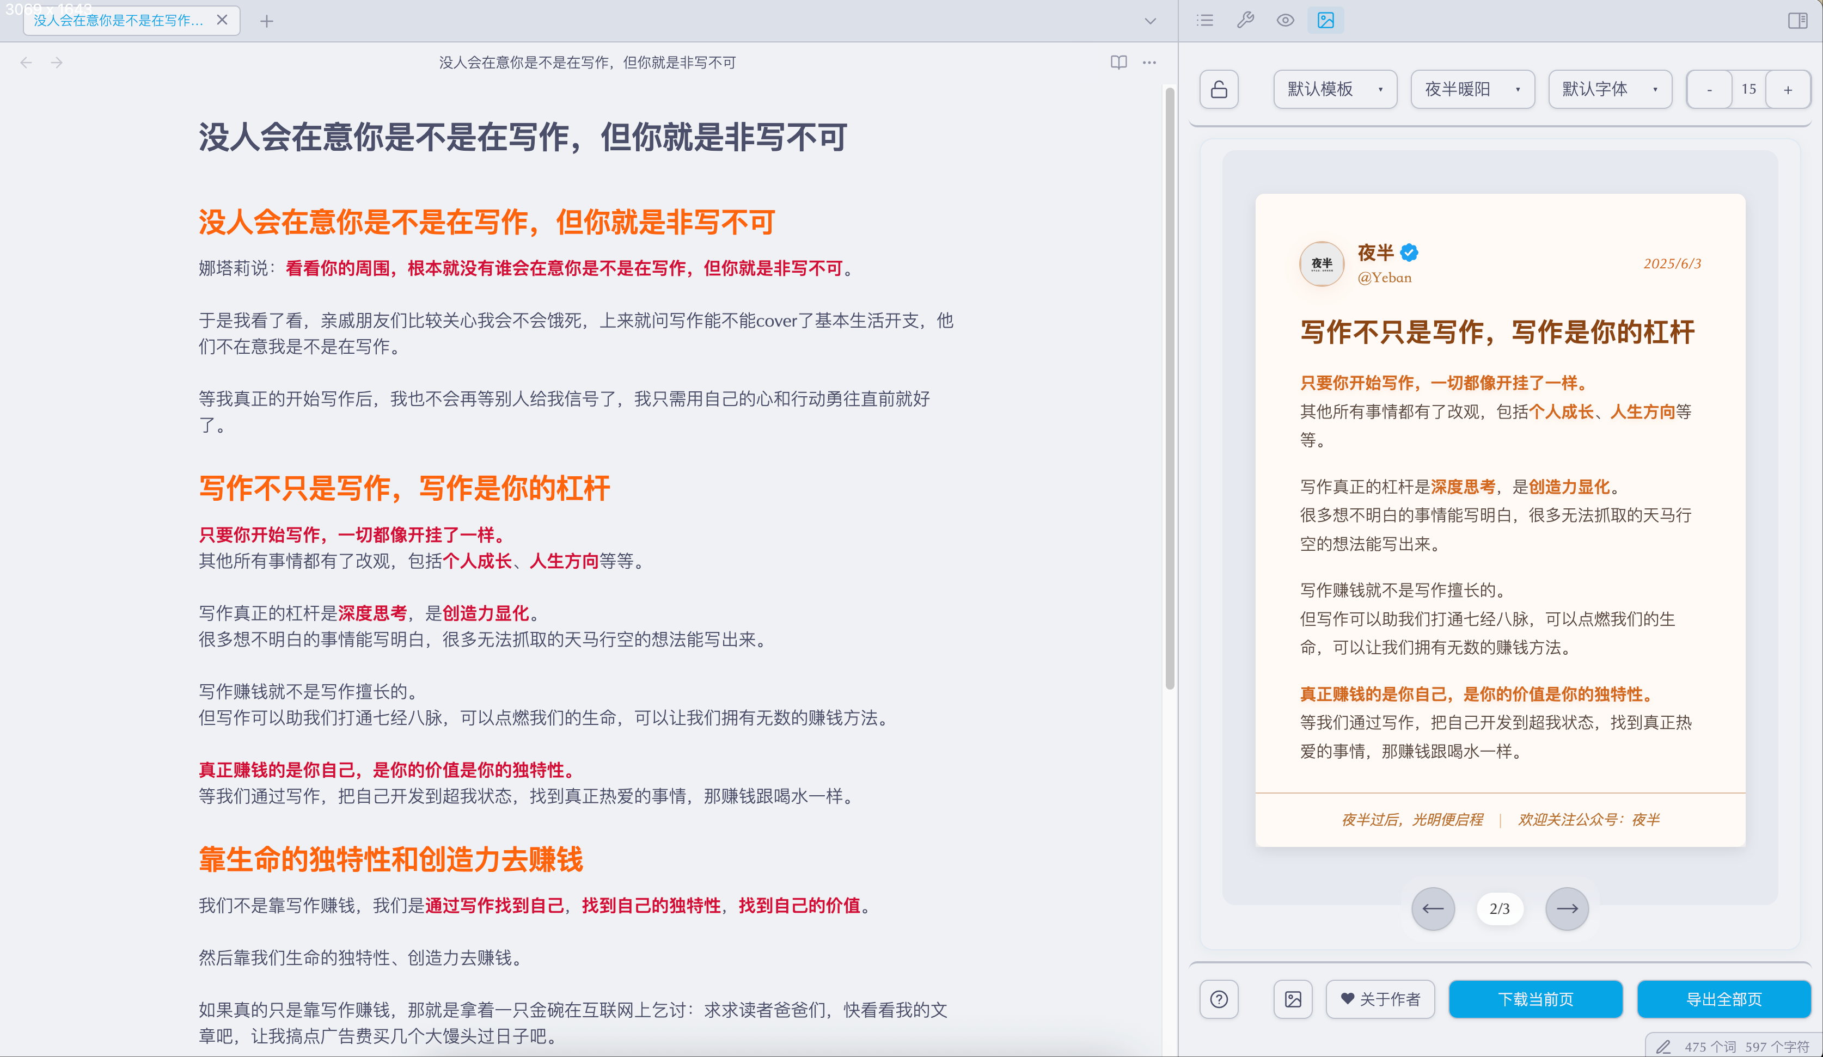The image size is (1823, 1057).
Task: Open the outline list icon in right panel
Action: click(x=1204, y=20)
